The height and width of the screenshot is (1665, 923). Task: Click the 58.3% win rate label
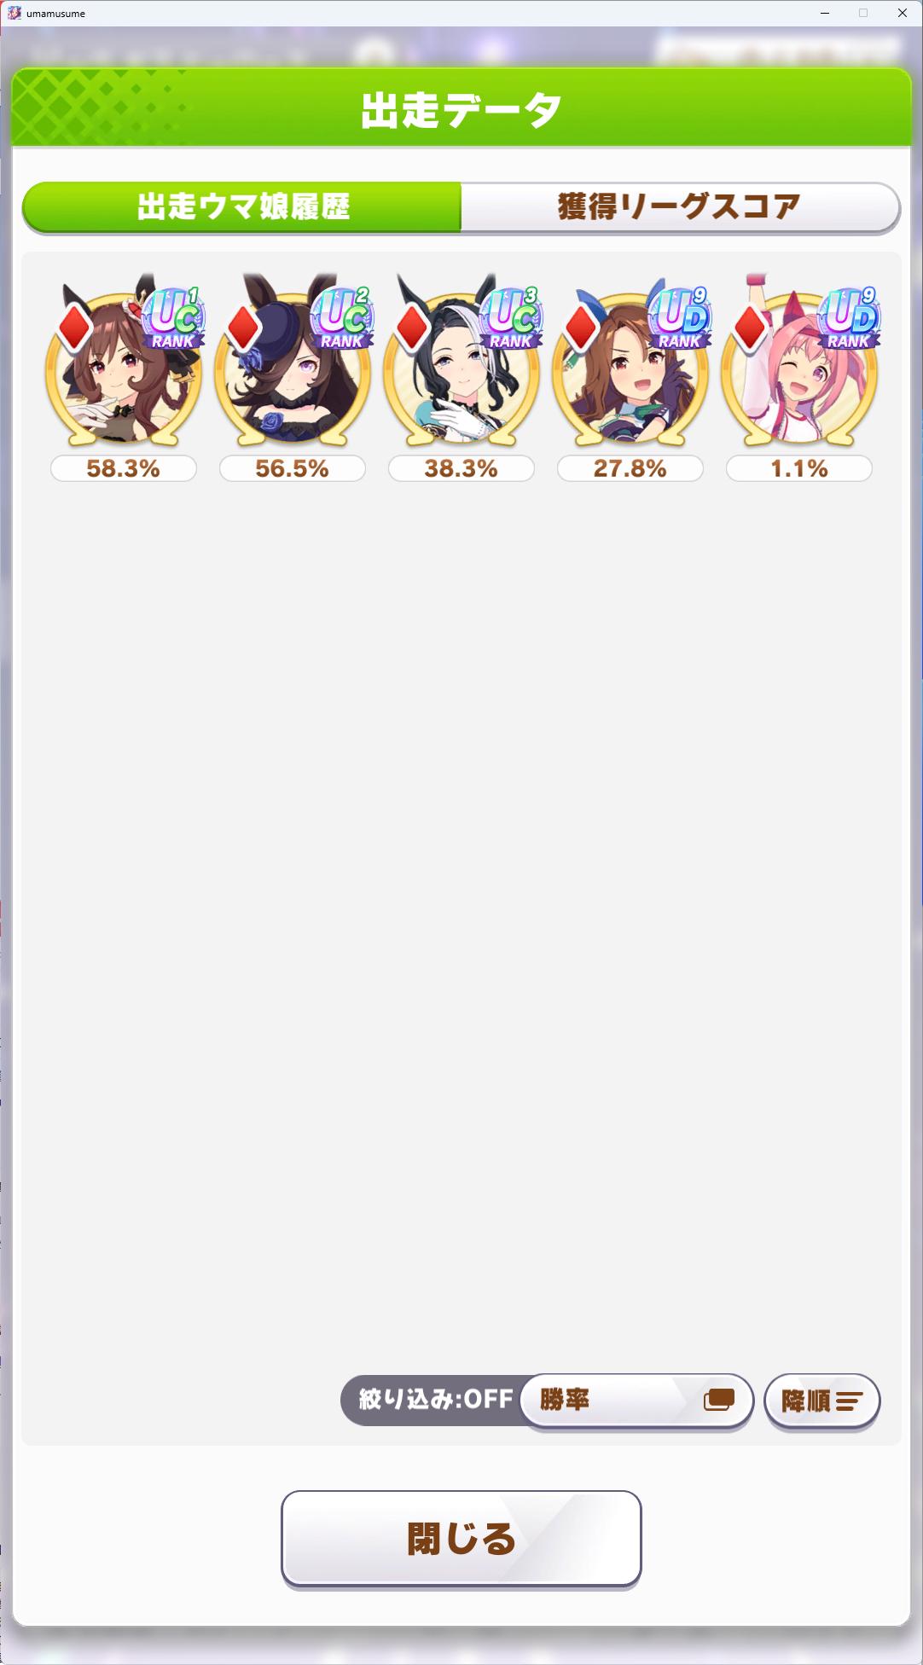pos(124,468)
